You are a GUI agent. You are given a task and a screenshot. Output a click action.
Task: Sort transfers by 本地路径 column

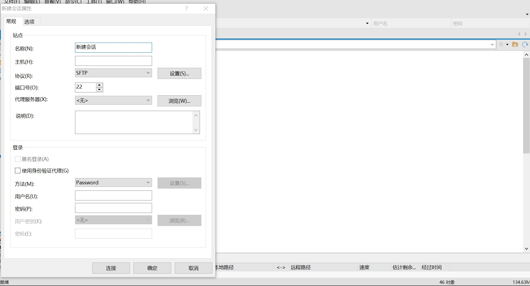tap(244, 267)
